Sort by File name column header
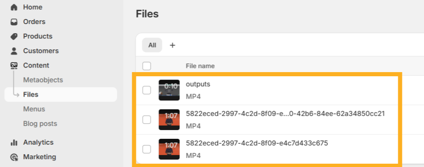The height and width of the screenshot is (167, 424). tap(200, 66)
